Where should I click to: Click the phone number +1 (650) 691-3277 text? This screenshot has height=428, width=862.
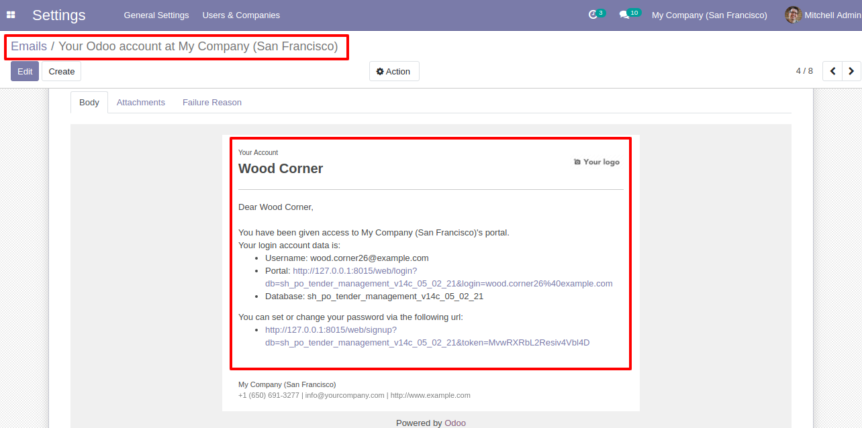pyautogui.click(x=269, y=395)
